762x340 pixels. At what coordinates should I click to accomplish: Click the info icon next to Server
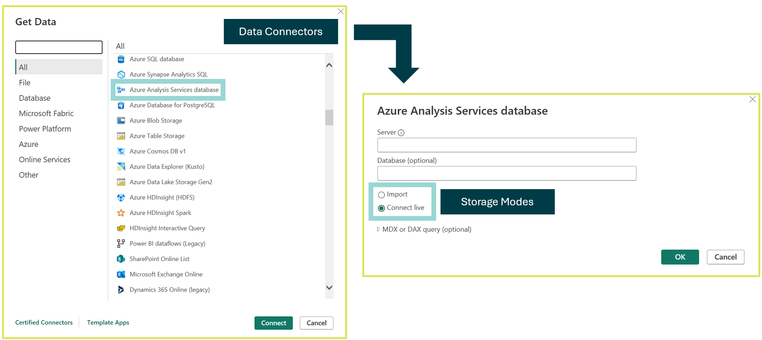[401, 133]
